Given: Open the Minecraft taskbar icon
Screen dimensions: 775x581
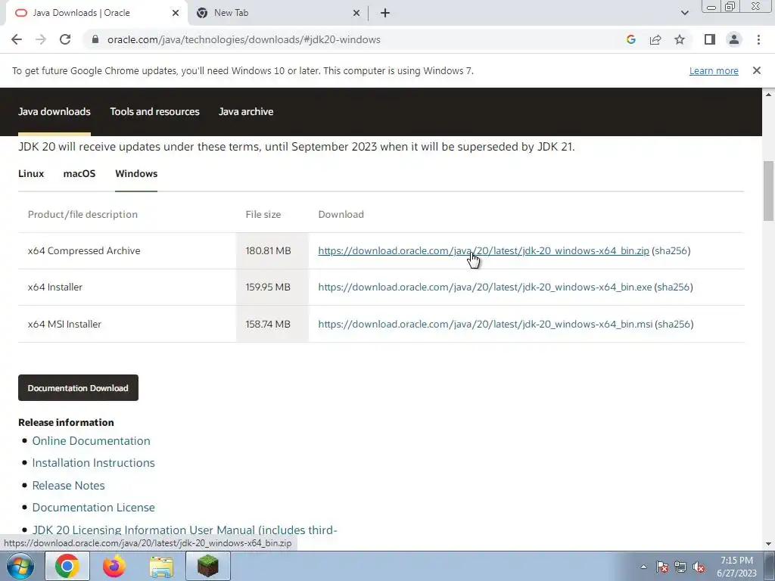Looking at the screenshot, I should pos(208,566).
